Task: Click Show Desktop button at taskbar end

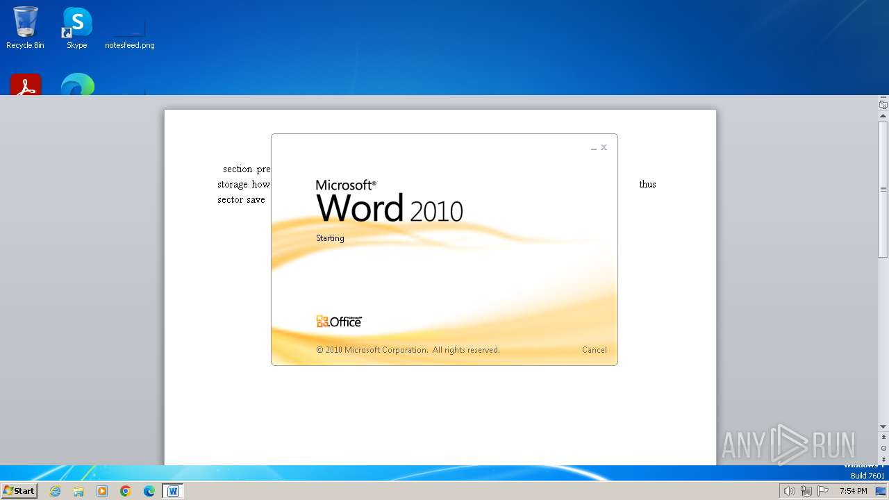Action: (x=881, y=491)
